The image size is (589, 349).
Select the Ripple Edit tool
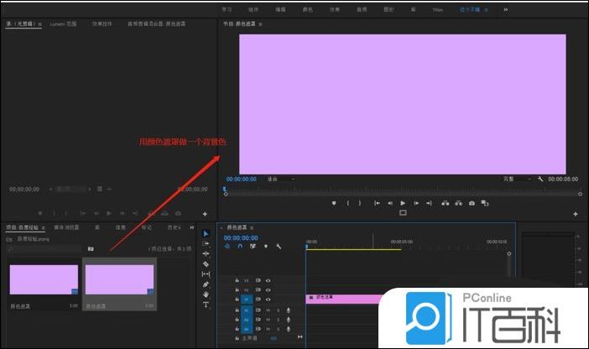click(x=206, y=254)
